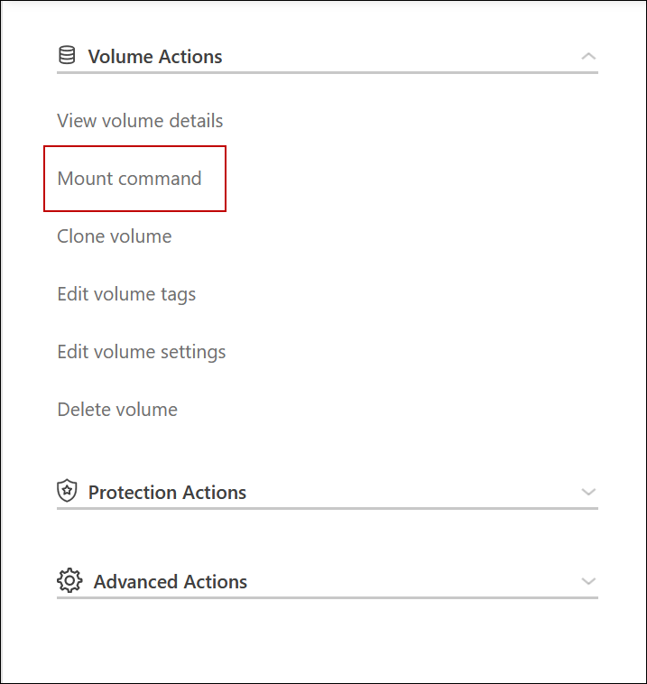Modify the volume's tags

126,294
